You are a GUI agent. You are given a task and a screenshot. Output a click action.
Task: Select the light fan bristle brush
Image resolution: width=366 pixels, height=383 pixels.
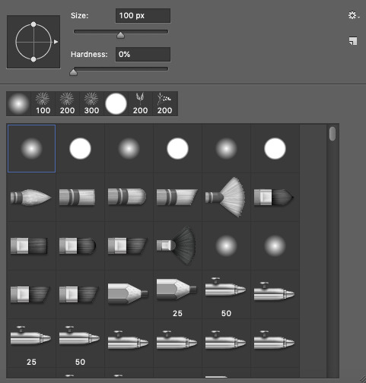[226, 198]
